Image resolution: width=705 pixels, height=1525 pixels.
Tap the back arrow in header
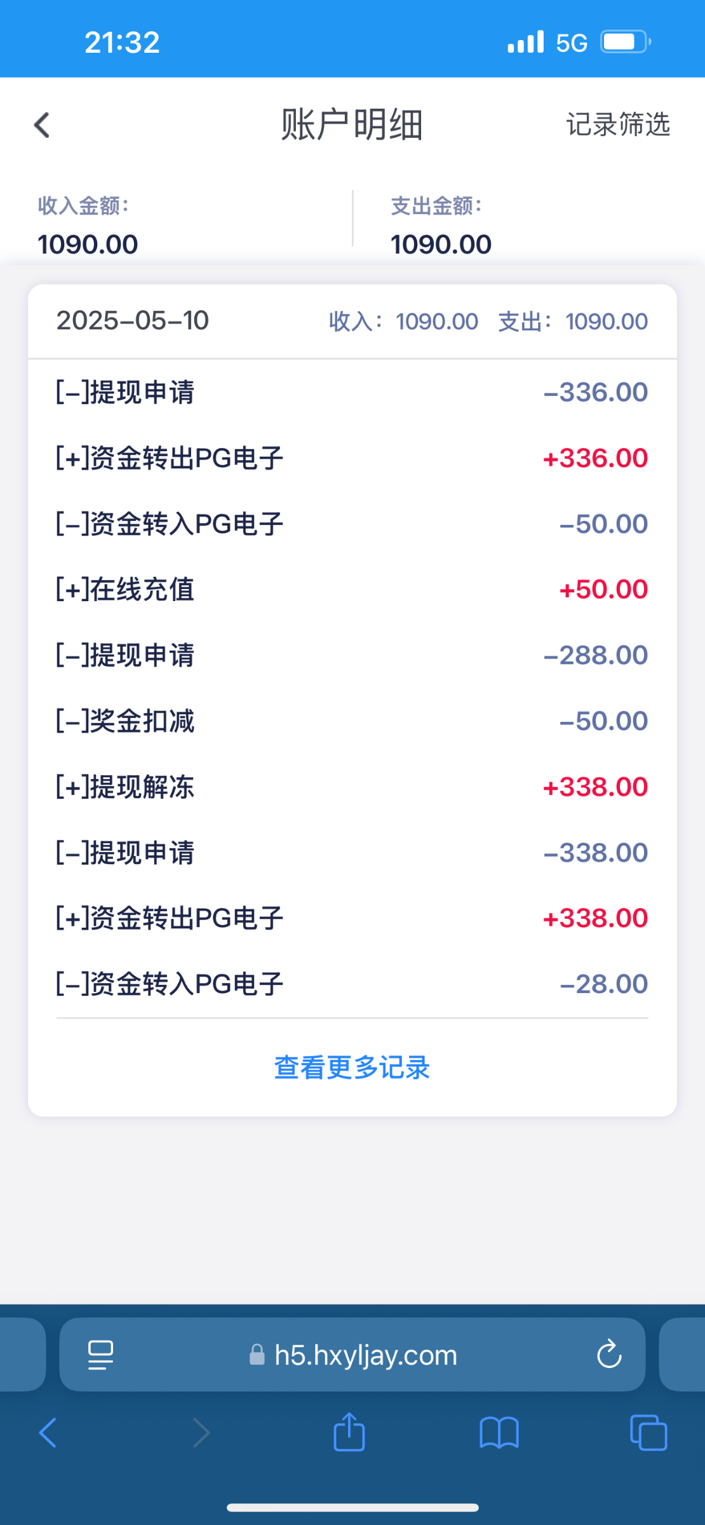(42, 125)
